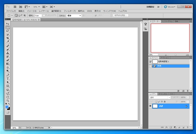Select the Brush tool

8,50
